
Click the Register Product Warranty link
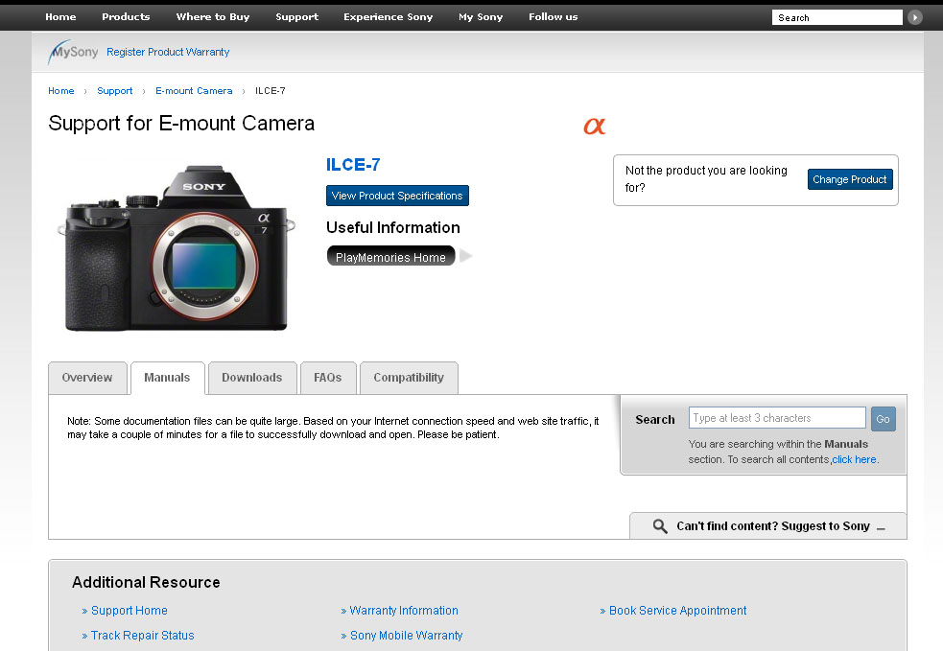(168, 52)
